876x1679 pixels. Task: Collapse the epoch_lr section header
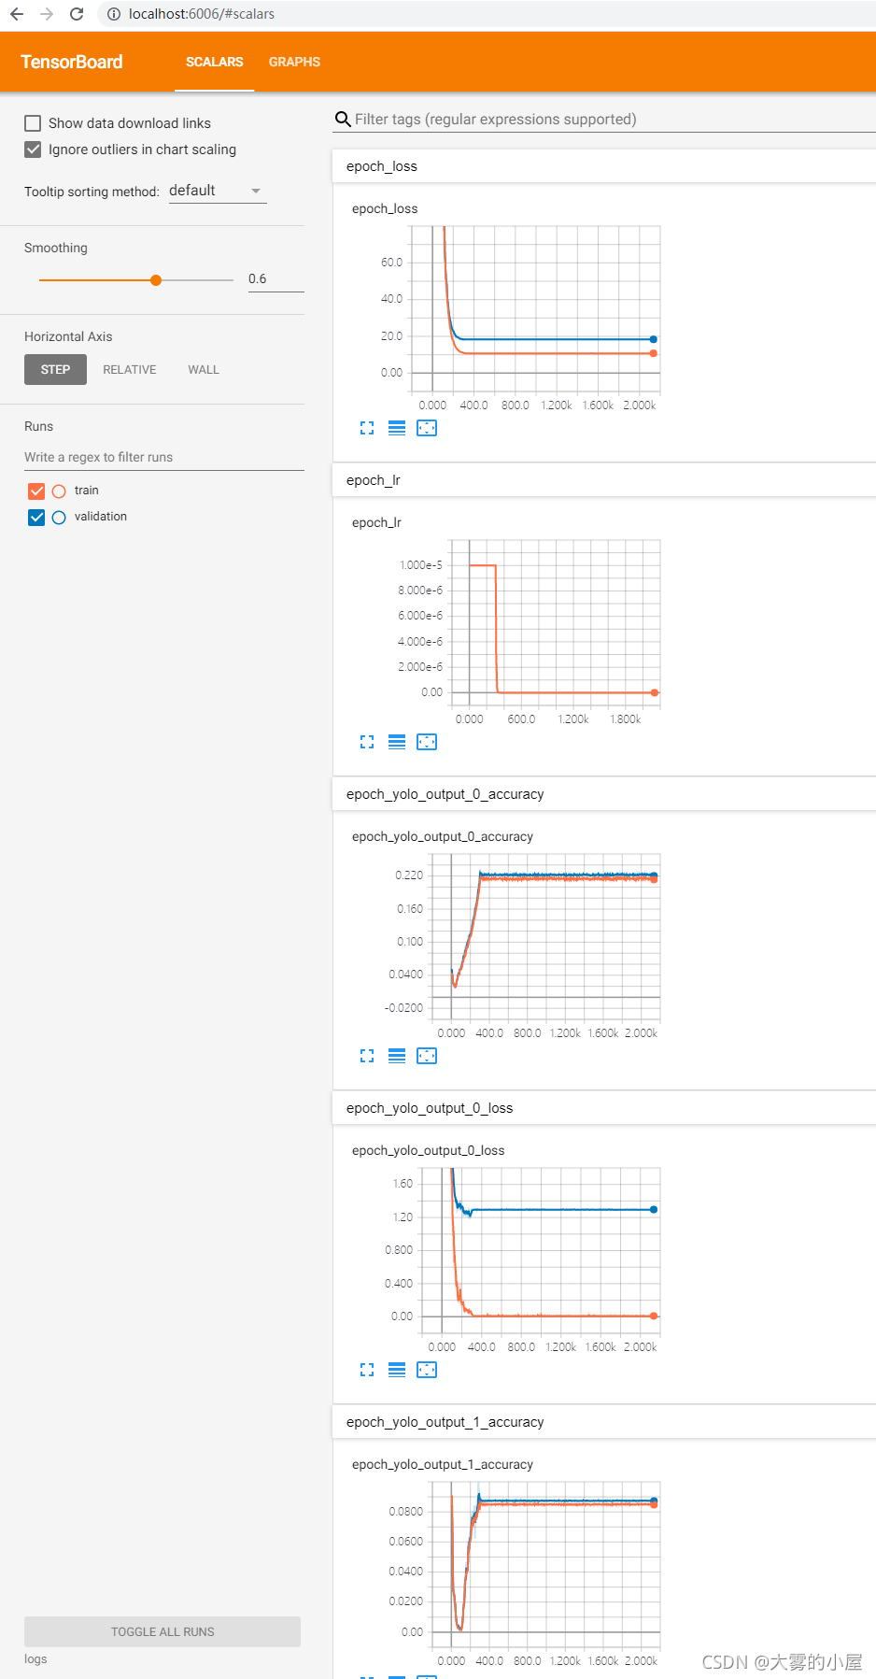604,480
